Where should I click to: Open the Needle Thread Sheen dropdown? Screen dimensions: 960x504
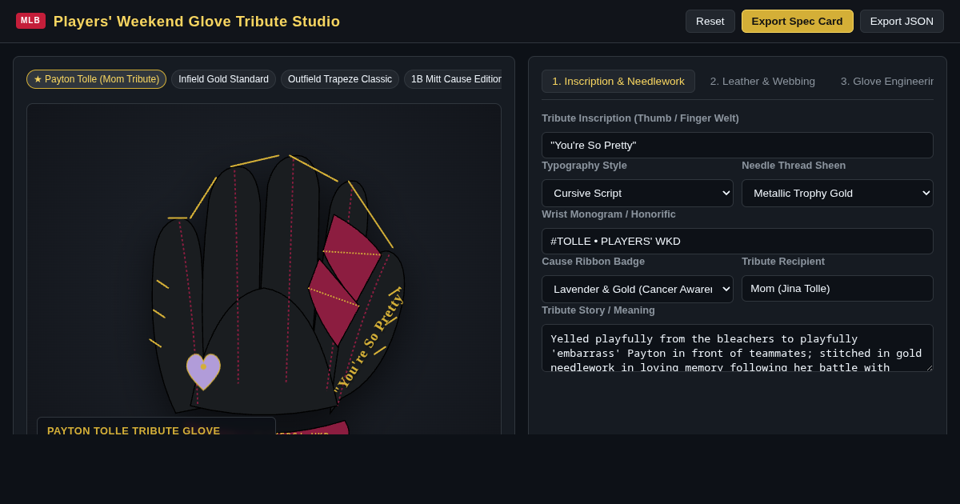pyautogui.click(x=838, y=193)
